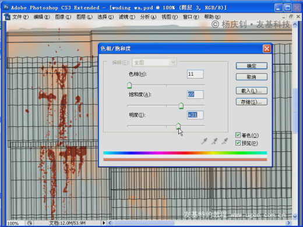The width and height of the screenshot is (303, 227).
Task: Open the 滤镜(T) menu
Action: tap(127, 17)
